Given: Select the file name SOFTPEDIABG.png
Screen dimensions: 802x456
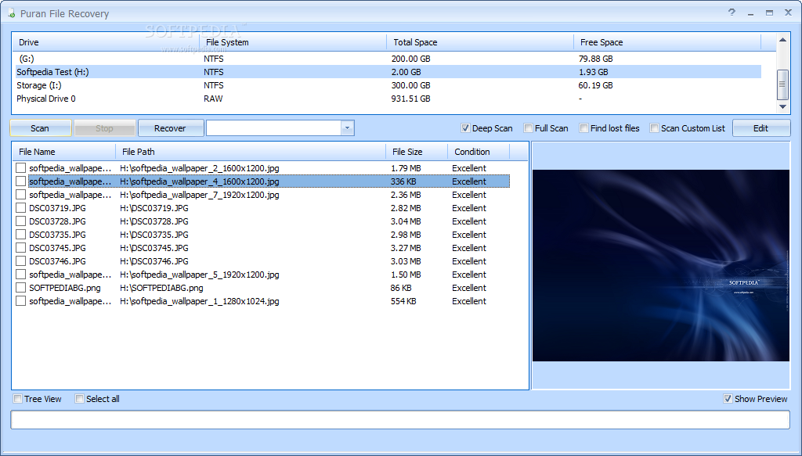Looking at the screenshot, I should [x=65, y=288].
